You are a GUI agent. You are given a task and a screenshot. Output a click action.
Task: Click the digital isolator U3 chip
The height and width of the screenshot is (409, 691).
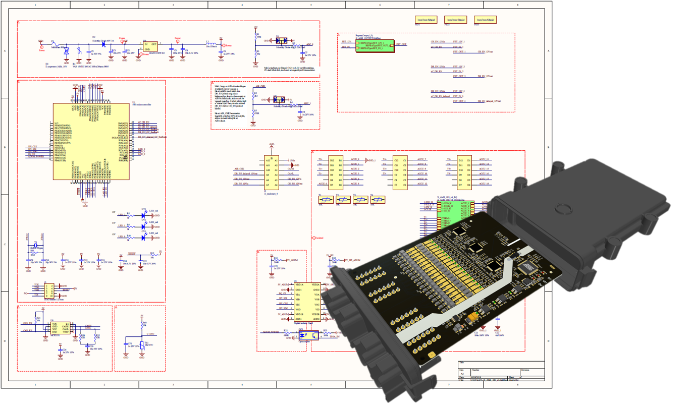point(307,302)
